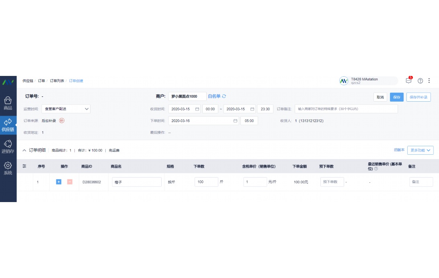Open the 进销存 sidebar module
Image resolution: width=439 pixels, height=278 pixels.
pyautogui.click(x=8, y=147)
